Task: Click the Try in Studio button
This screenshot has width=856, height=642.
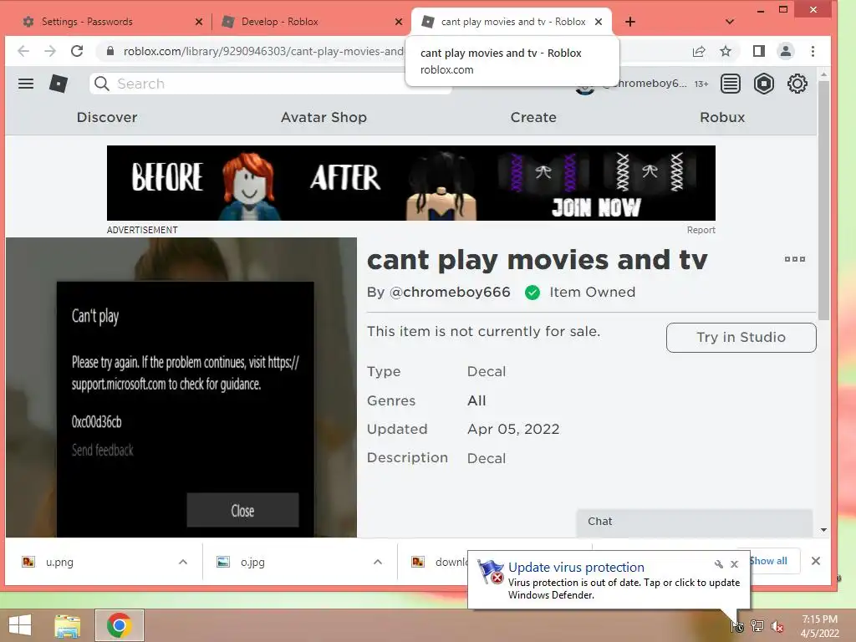Action: click(x=741, y=338)
